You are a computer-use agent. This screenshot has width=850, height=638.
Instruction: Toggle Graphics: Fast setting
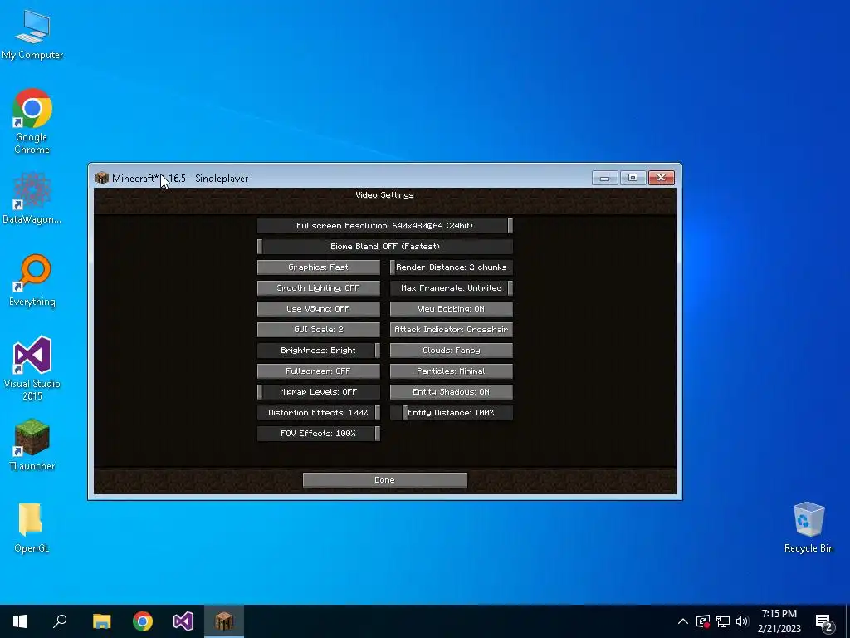318,267
